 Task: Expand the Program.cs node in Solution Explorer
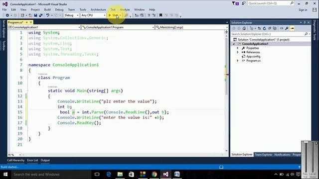[238, 61]
